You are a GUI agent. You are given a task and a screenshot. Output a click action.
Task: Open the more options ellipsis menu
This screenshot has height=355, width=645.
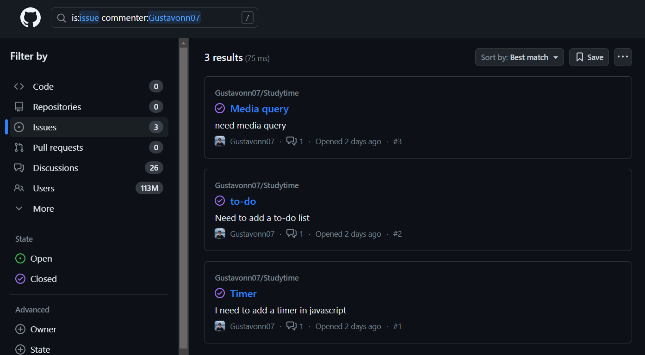tap(623, 57)
